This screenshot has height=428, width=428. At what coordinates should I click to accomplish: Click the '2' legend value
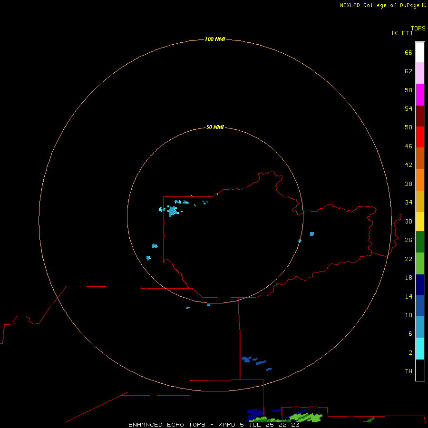click(x=410, y=353)
